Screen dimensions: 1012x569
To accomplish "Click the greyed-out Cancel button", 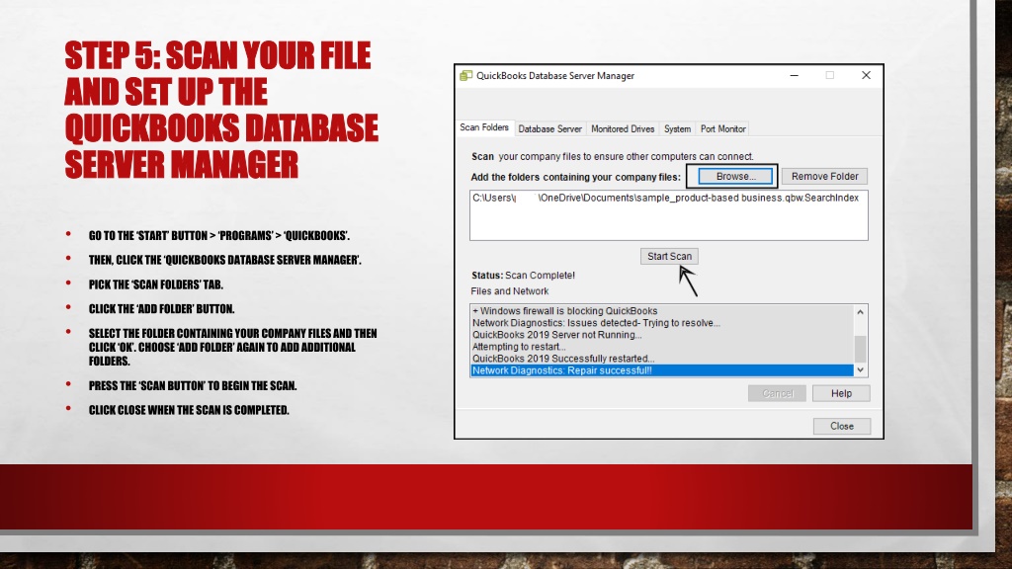I will point(777,393).
